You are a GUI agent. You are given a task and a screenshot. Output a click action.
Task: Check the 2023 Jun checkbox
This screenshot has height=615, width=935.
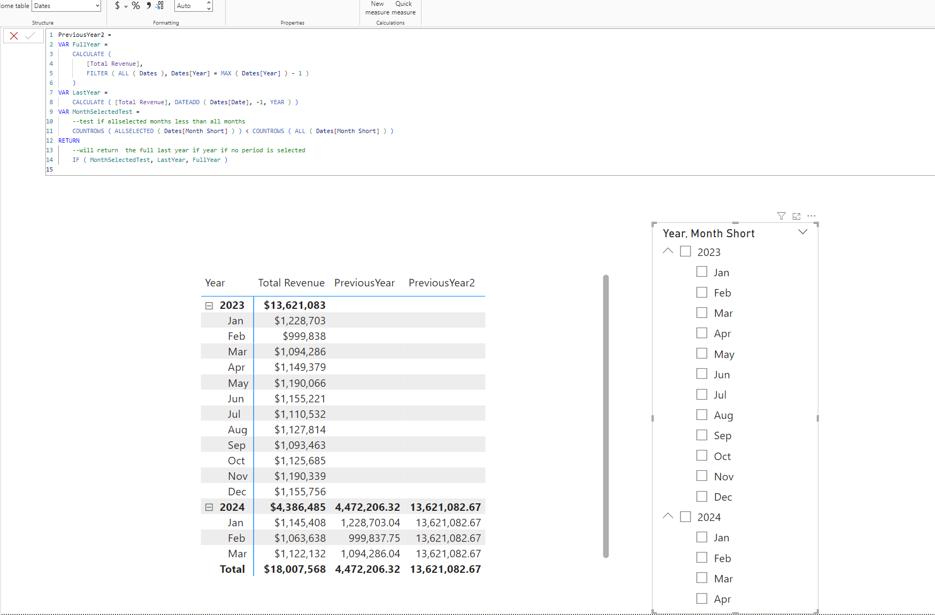coord(702,374)
